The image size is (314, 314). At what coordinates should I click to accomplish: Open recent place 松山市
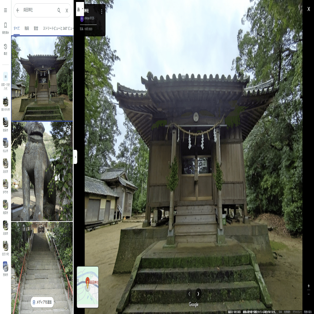[x=5, y=145]
